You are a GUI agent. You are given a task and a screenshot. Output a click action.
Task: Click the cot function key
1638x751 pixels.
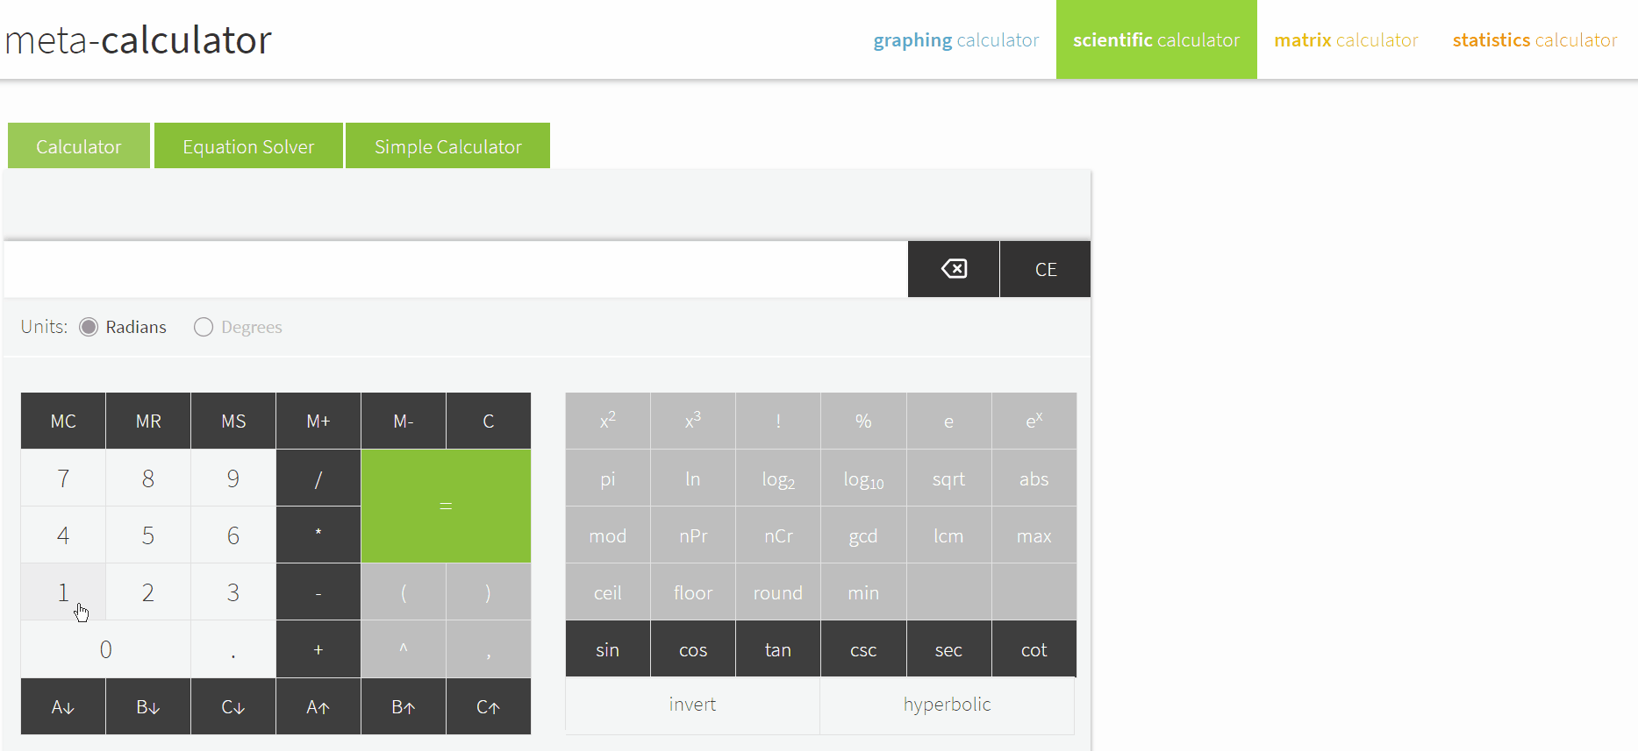pos(1034,649)
